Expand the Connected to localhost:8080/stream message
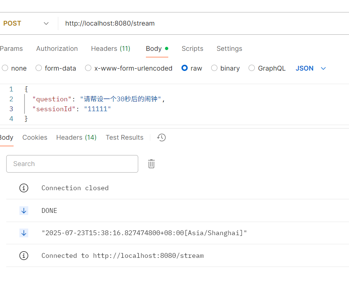 (x=177, y=256)
